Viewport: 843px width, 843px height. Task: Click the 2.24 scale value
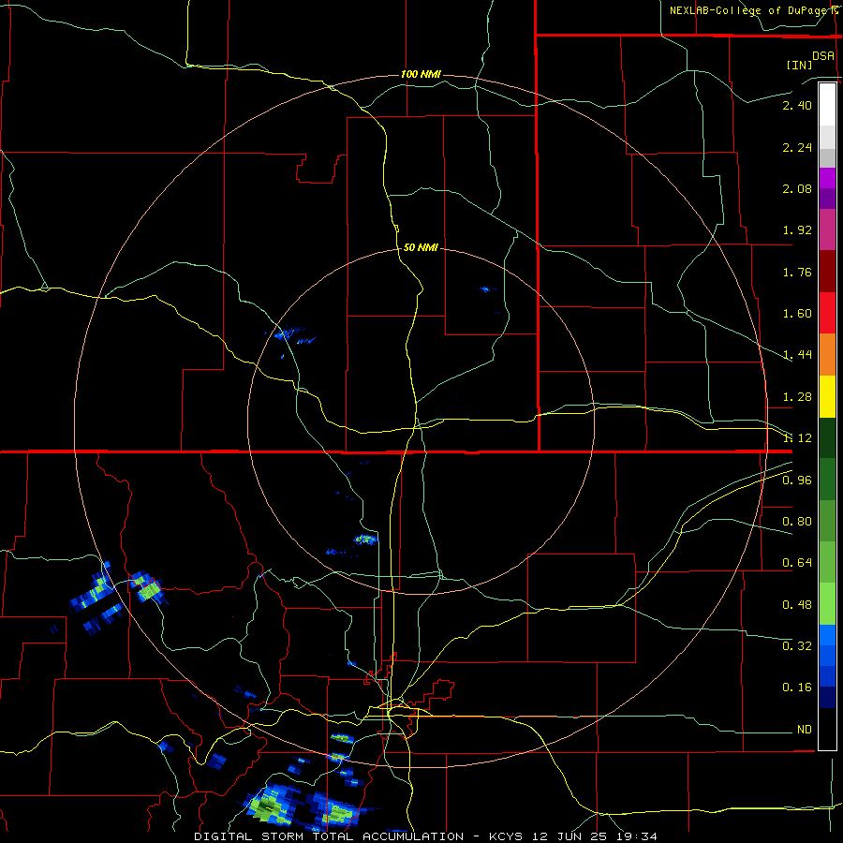[x=797, y=147]
